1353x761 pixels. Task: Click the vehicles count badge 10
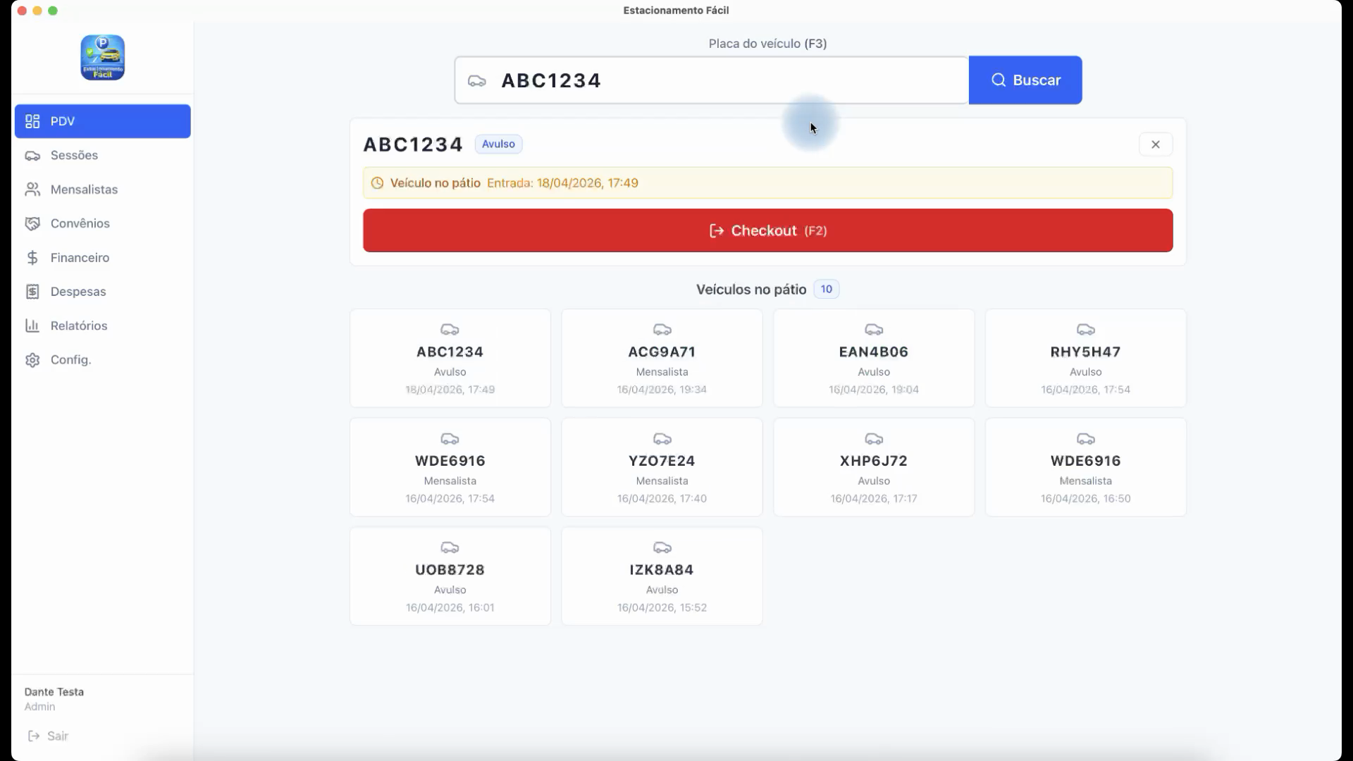(827, 289)
